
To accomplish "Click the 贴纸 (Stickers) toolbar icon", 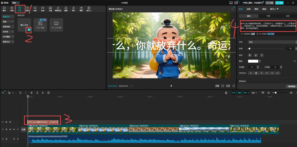I will 27,9.
